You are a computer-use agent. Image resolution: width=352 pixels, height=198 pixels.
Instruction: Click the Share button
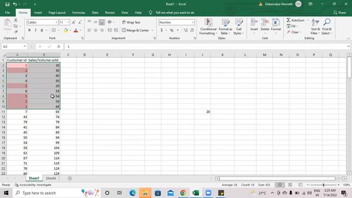click(x=339, y=13)
